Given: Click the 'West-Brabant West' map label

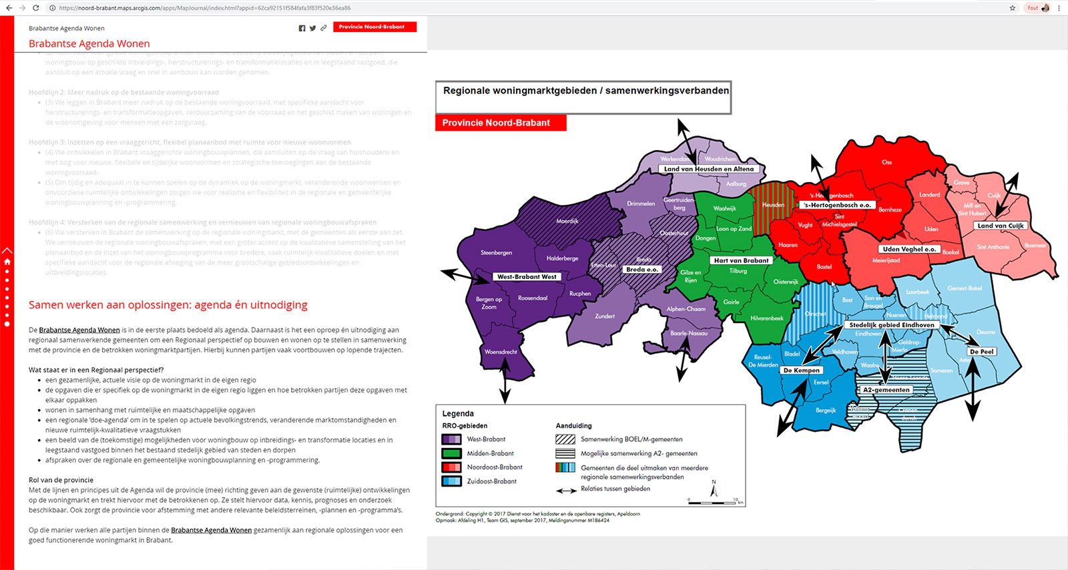Looking at the screenshot, I should [527, 276].
